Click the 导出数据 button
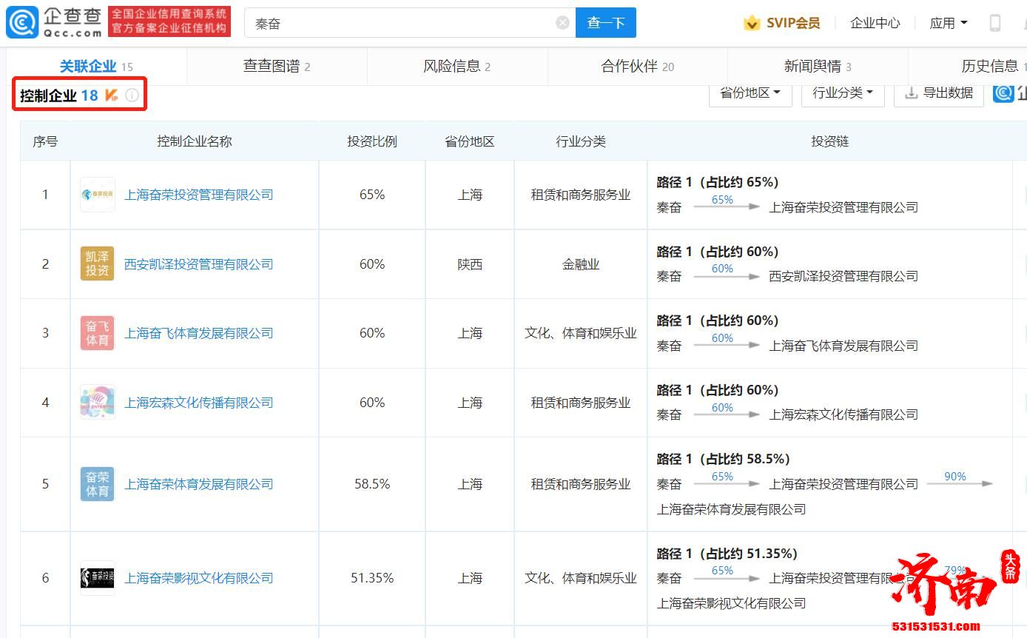This screenshot has width=1027, height=638. tap(939, 93)
